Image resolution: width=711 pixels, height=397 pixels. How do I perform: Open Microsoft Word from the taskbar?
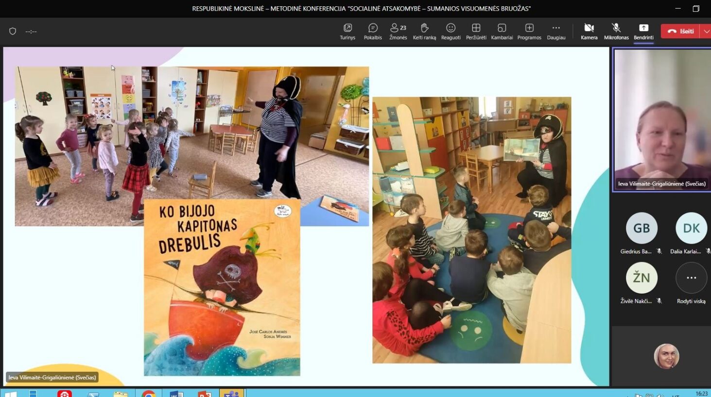[176, 394]
